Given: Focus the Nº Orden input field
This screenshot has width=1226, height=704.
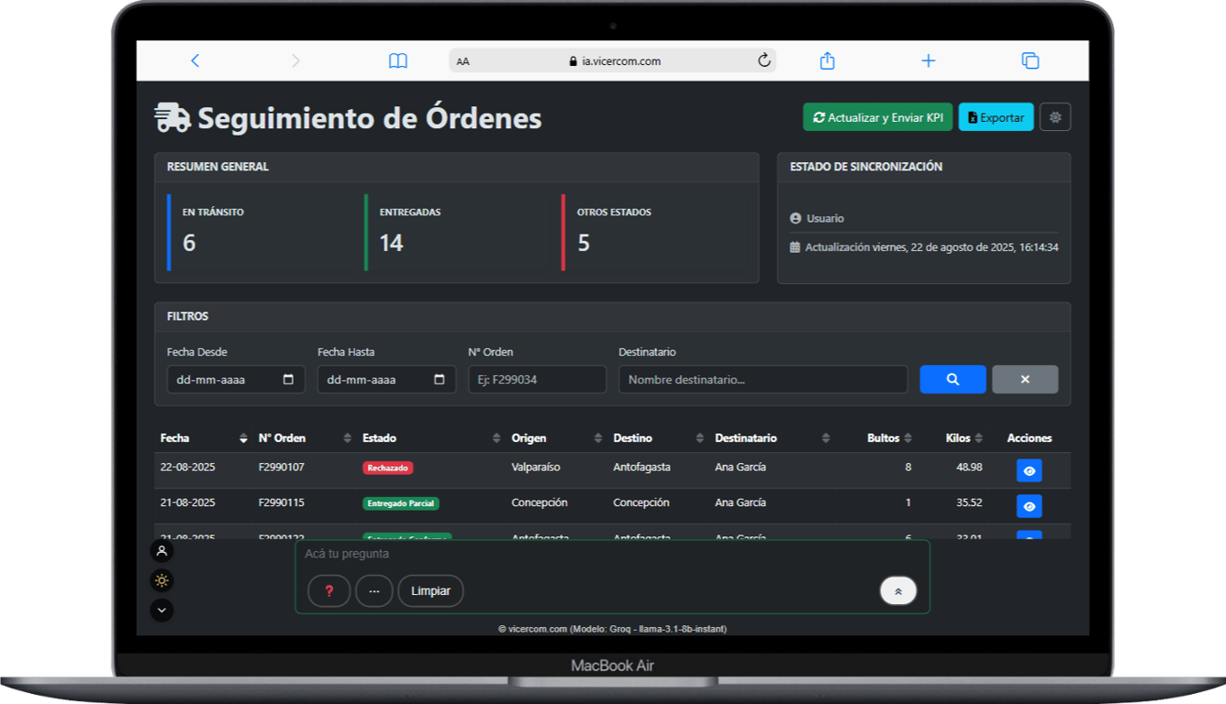Looking at the screenshot, I should coord(537,379).
